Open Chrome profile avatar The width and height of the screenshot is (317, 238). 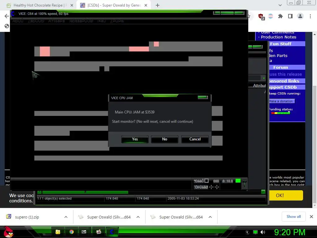coord(300,16)
